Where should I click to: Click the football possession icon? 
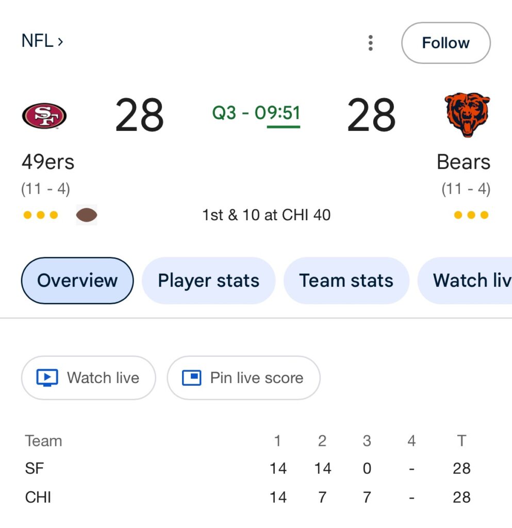87,215
